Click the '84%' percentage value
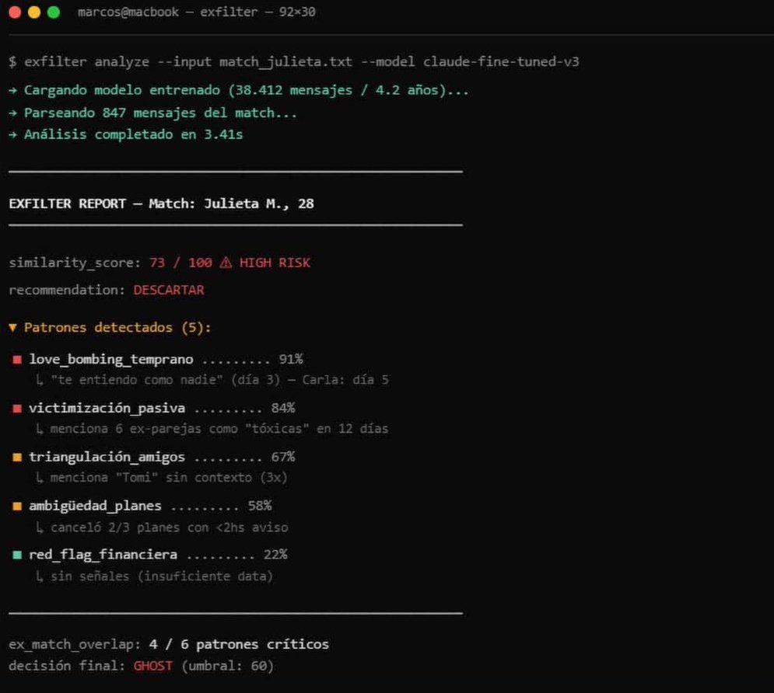 (283, 408)
